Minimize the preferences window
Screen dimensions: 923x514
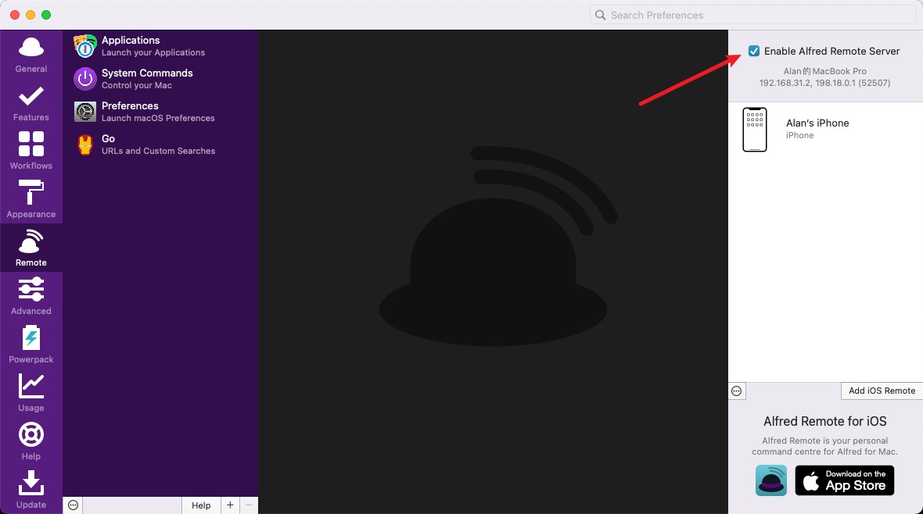click(x=31, y=15)
